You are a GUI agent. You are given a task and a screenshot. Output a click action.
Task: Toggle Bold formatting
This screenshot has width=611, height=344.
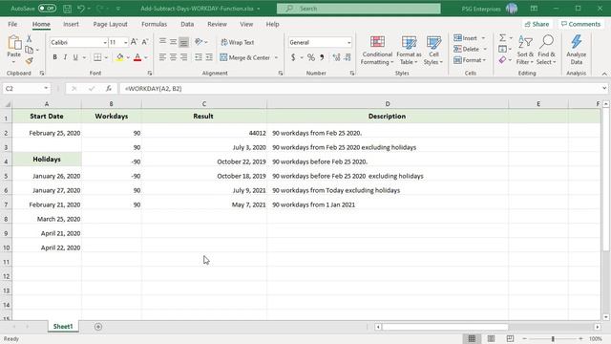pyautogui.click(x=55, y=57)
